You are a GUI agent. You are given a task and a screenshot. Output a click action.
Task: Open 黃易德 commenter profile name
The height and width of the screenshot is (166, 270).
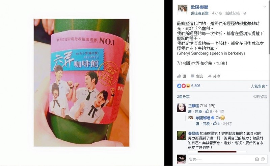pos(193,134)
